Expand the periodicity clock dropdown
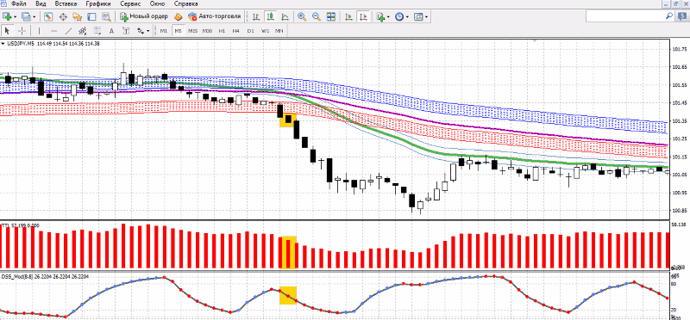 [x=407, y=16]
